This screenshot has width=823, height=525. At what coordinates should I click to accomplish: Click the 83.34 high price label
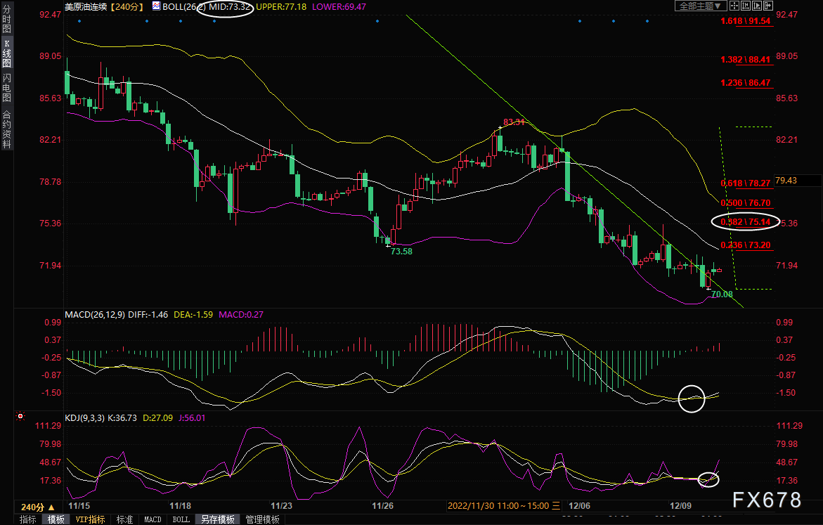point(514,122)
